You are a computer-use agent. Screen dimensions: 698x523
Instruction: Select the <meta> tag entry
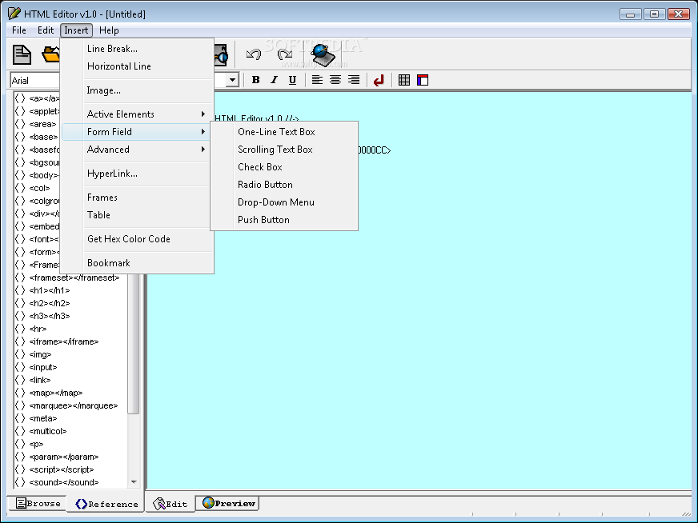tap(42, 419)
